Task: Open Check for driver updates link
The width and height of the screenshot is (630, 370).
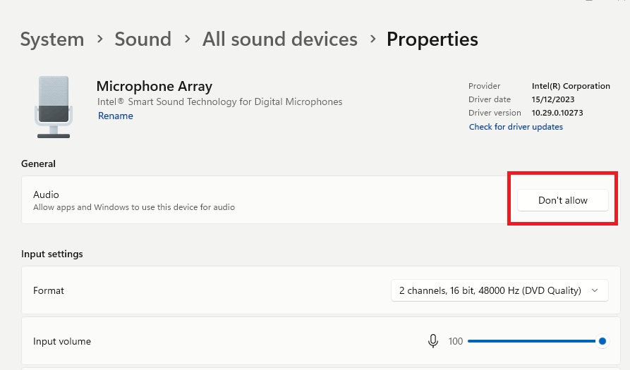Action: tap(516, 127)
